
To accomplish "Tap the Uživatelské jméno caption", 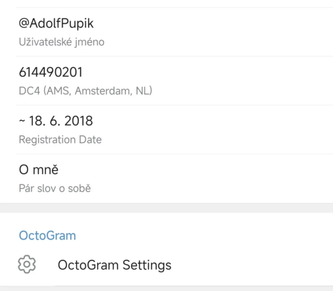I will pos(61,42).
